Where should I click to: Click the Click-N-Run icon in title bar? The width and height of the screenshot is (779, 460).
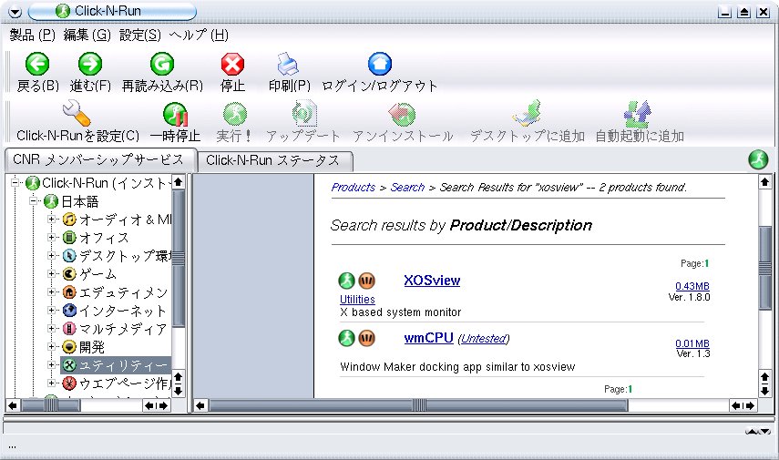tap(63, 11)
